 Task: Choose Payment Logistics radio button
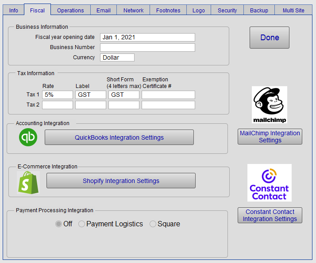[81, 224]
